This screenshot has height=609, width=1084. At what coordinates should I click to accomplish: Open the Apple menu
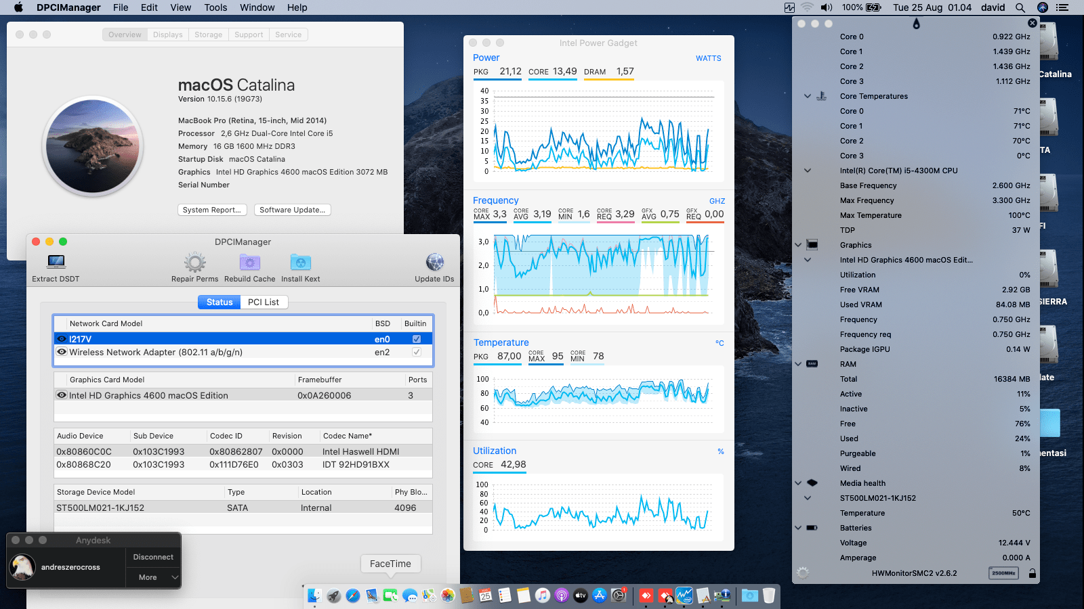[18, 7]
